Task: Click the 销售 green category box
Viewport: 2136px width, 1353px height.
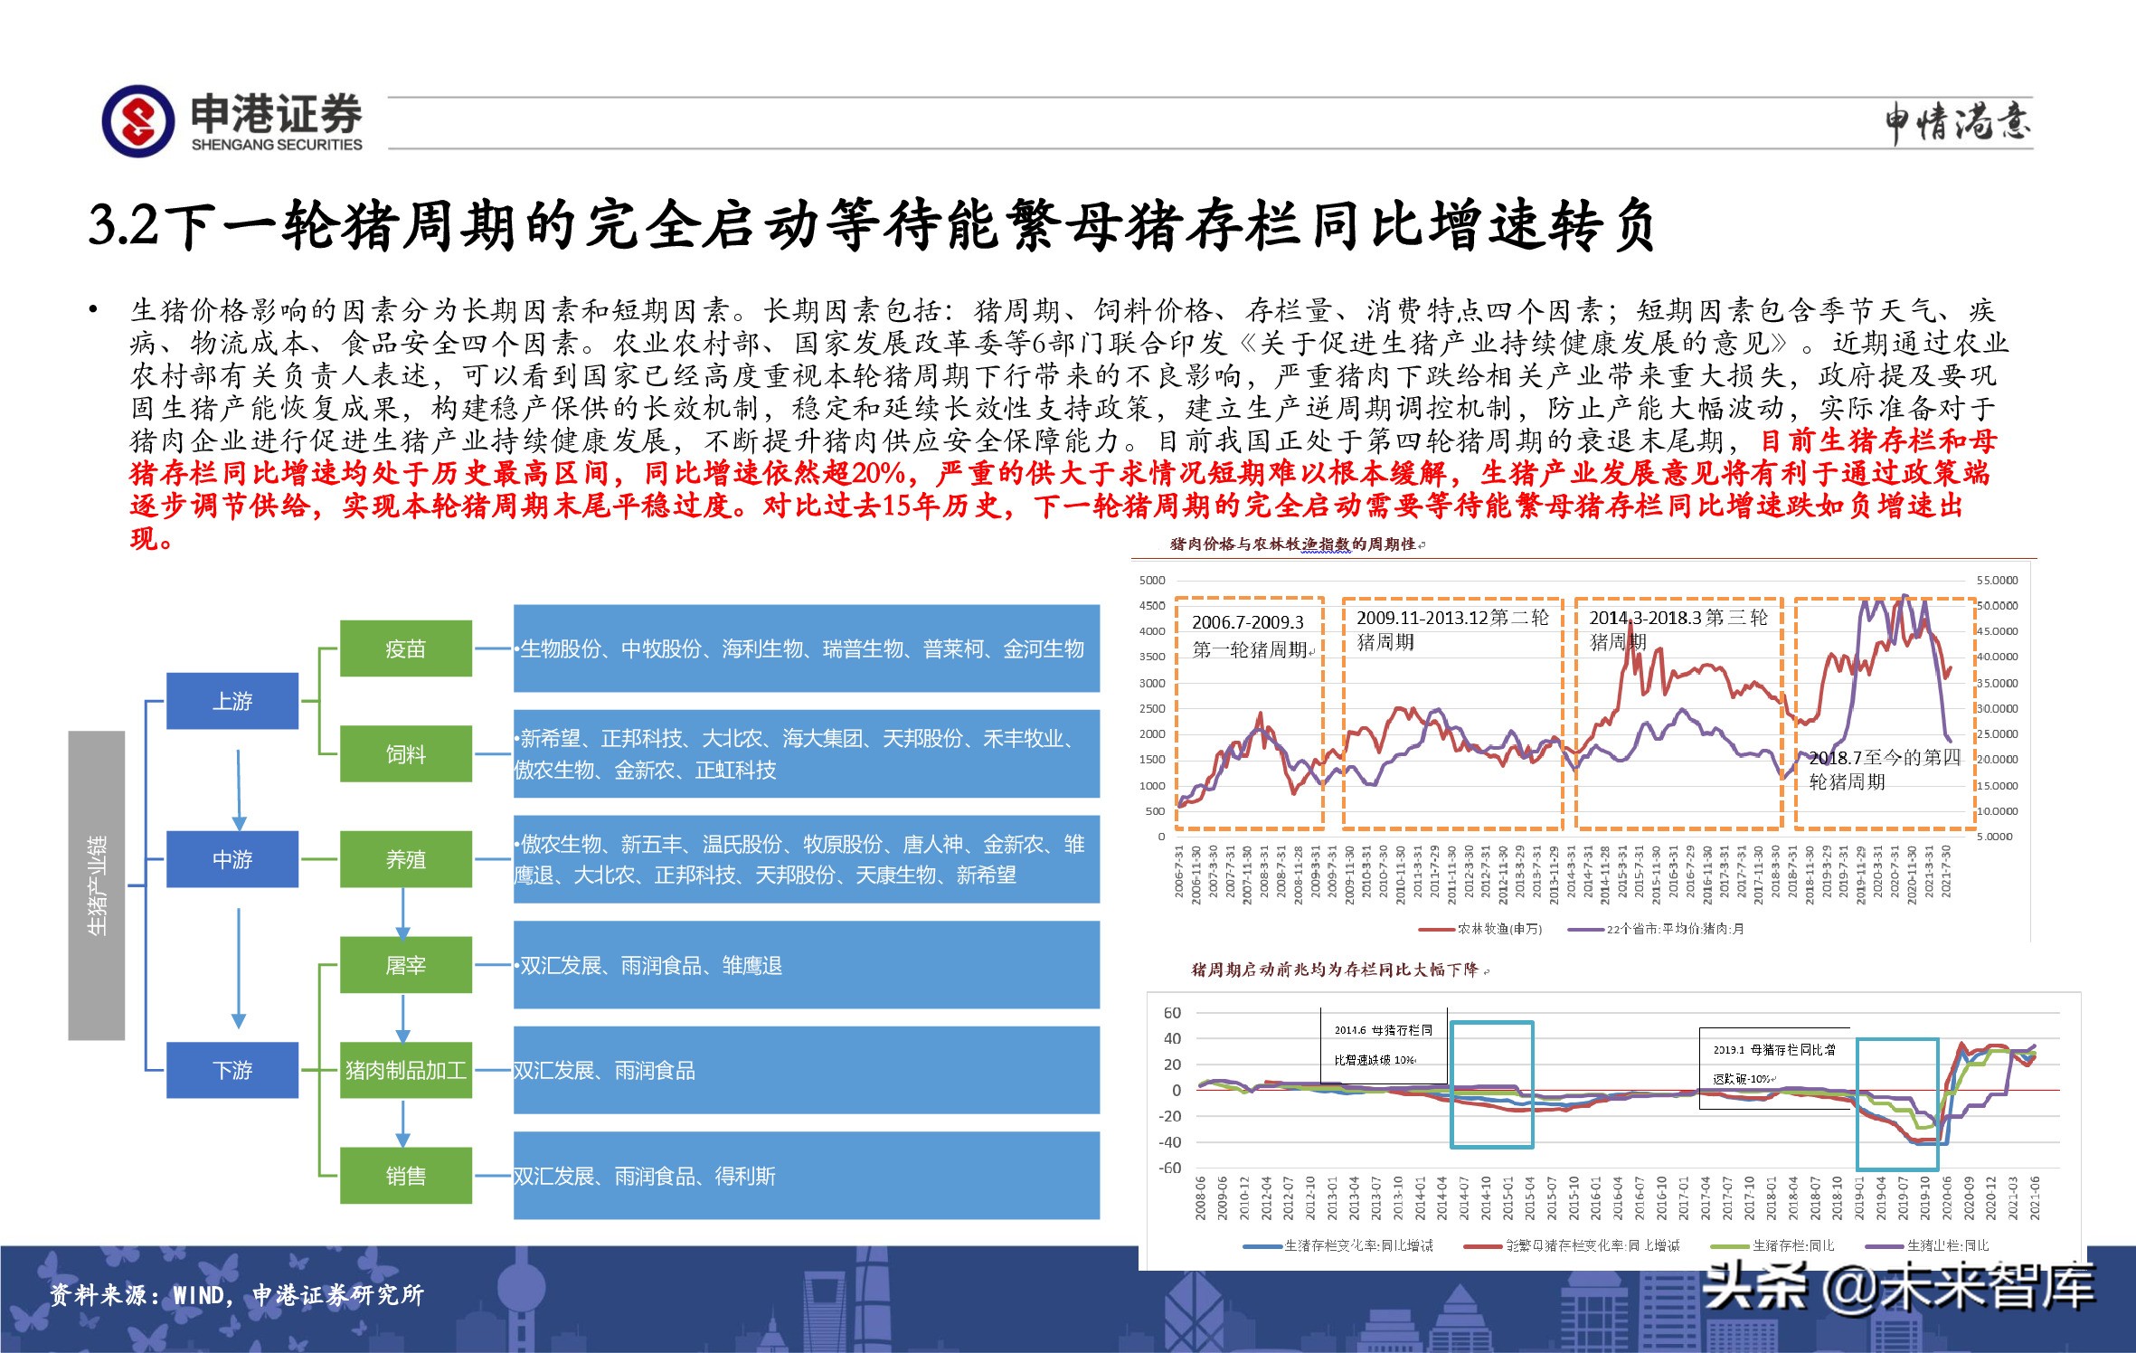Action: click(406, 1176)
